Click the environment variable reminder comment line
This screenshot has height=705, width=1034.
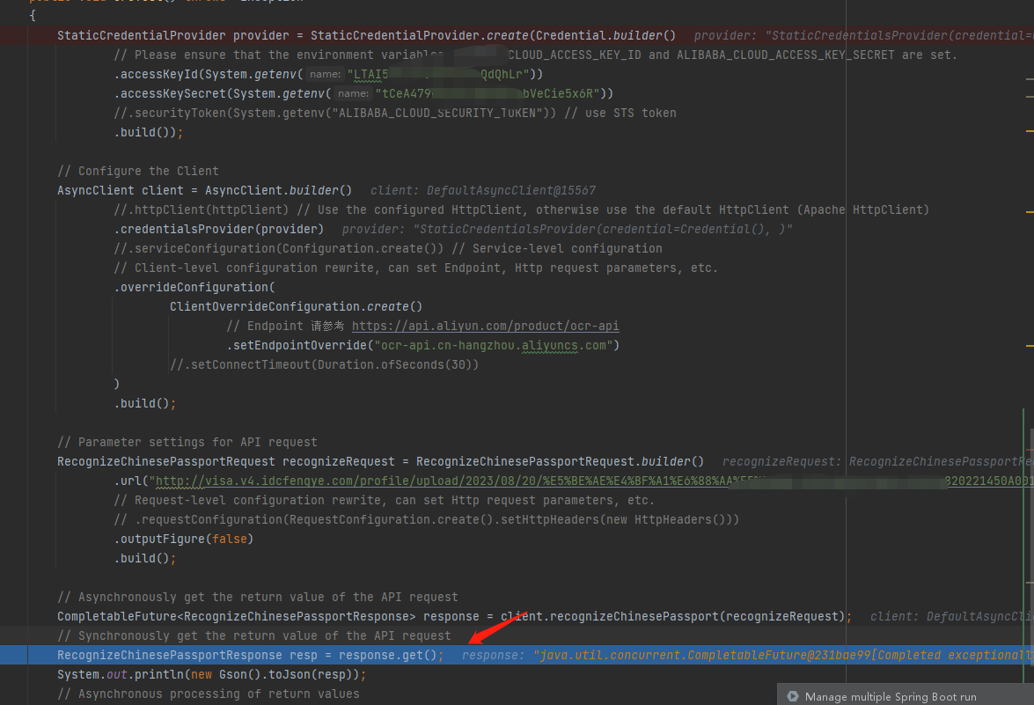pos(535,55)
